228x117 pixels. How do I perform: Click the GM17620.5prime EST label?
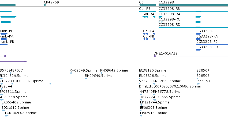point(167,81)
